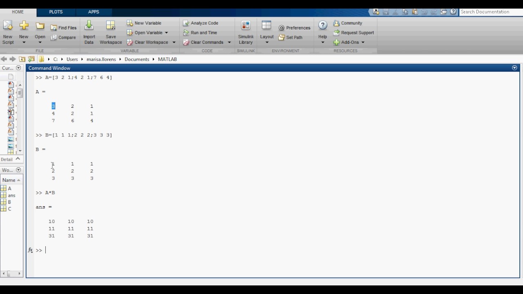Click Documents in the address path
The height and width of the screenshot is (294, 523).
tap(137, 59)
